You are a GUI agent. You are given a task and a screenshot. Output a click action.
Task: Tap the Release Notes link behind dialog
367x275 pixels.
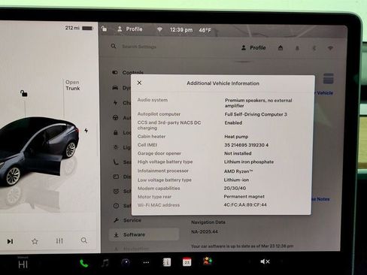coord(320,199)
